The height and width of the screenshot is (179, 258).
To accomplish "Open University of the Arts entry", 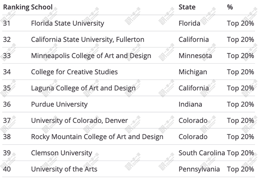I will click(64, 169).
